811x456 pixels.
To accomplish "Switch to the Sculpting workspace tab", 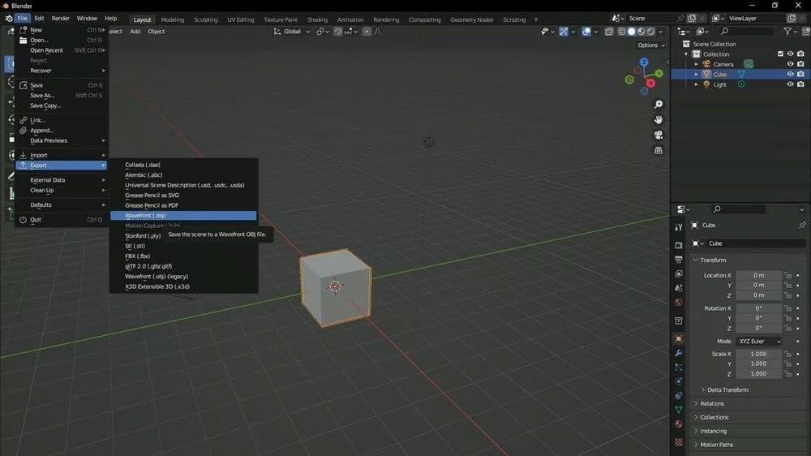I will coord(205,19).
